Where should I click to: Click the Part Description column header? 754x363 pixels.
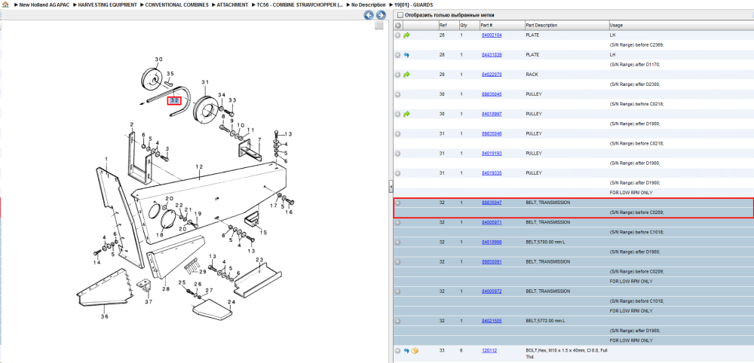pyautogui.click(x=566, y=25)
